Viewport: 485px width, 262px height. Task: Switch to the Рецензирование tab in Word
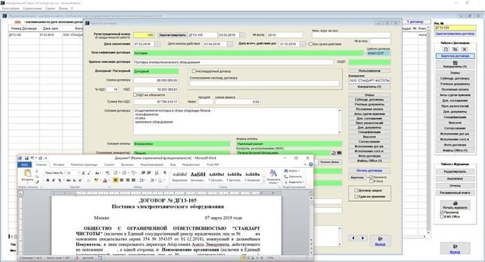pos(152,164)
